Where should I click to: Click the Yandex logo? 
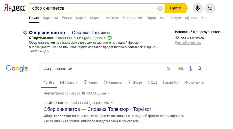point(15,8)
